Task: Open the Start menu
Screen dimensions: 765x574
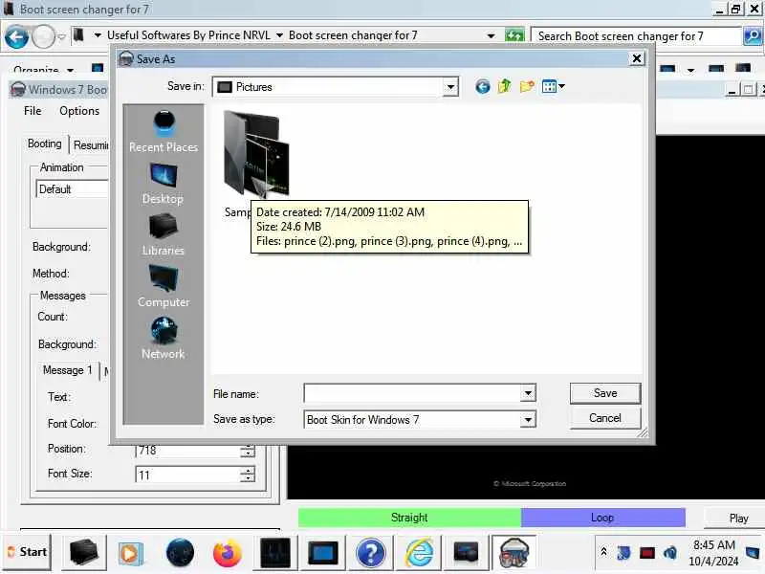Action: pos(27,552)
